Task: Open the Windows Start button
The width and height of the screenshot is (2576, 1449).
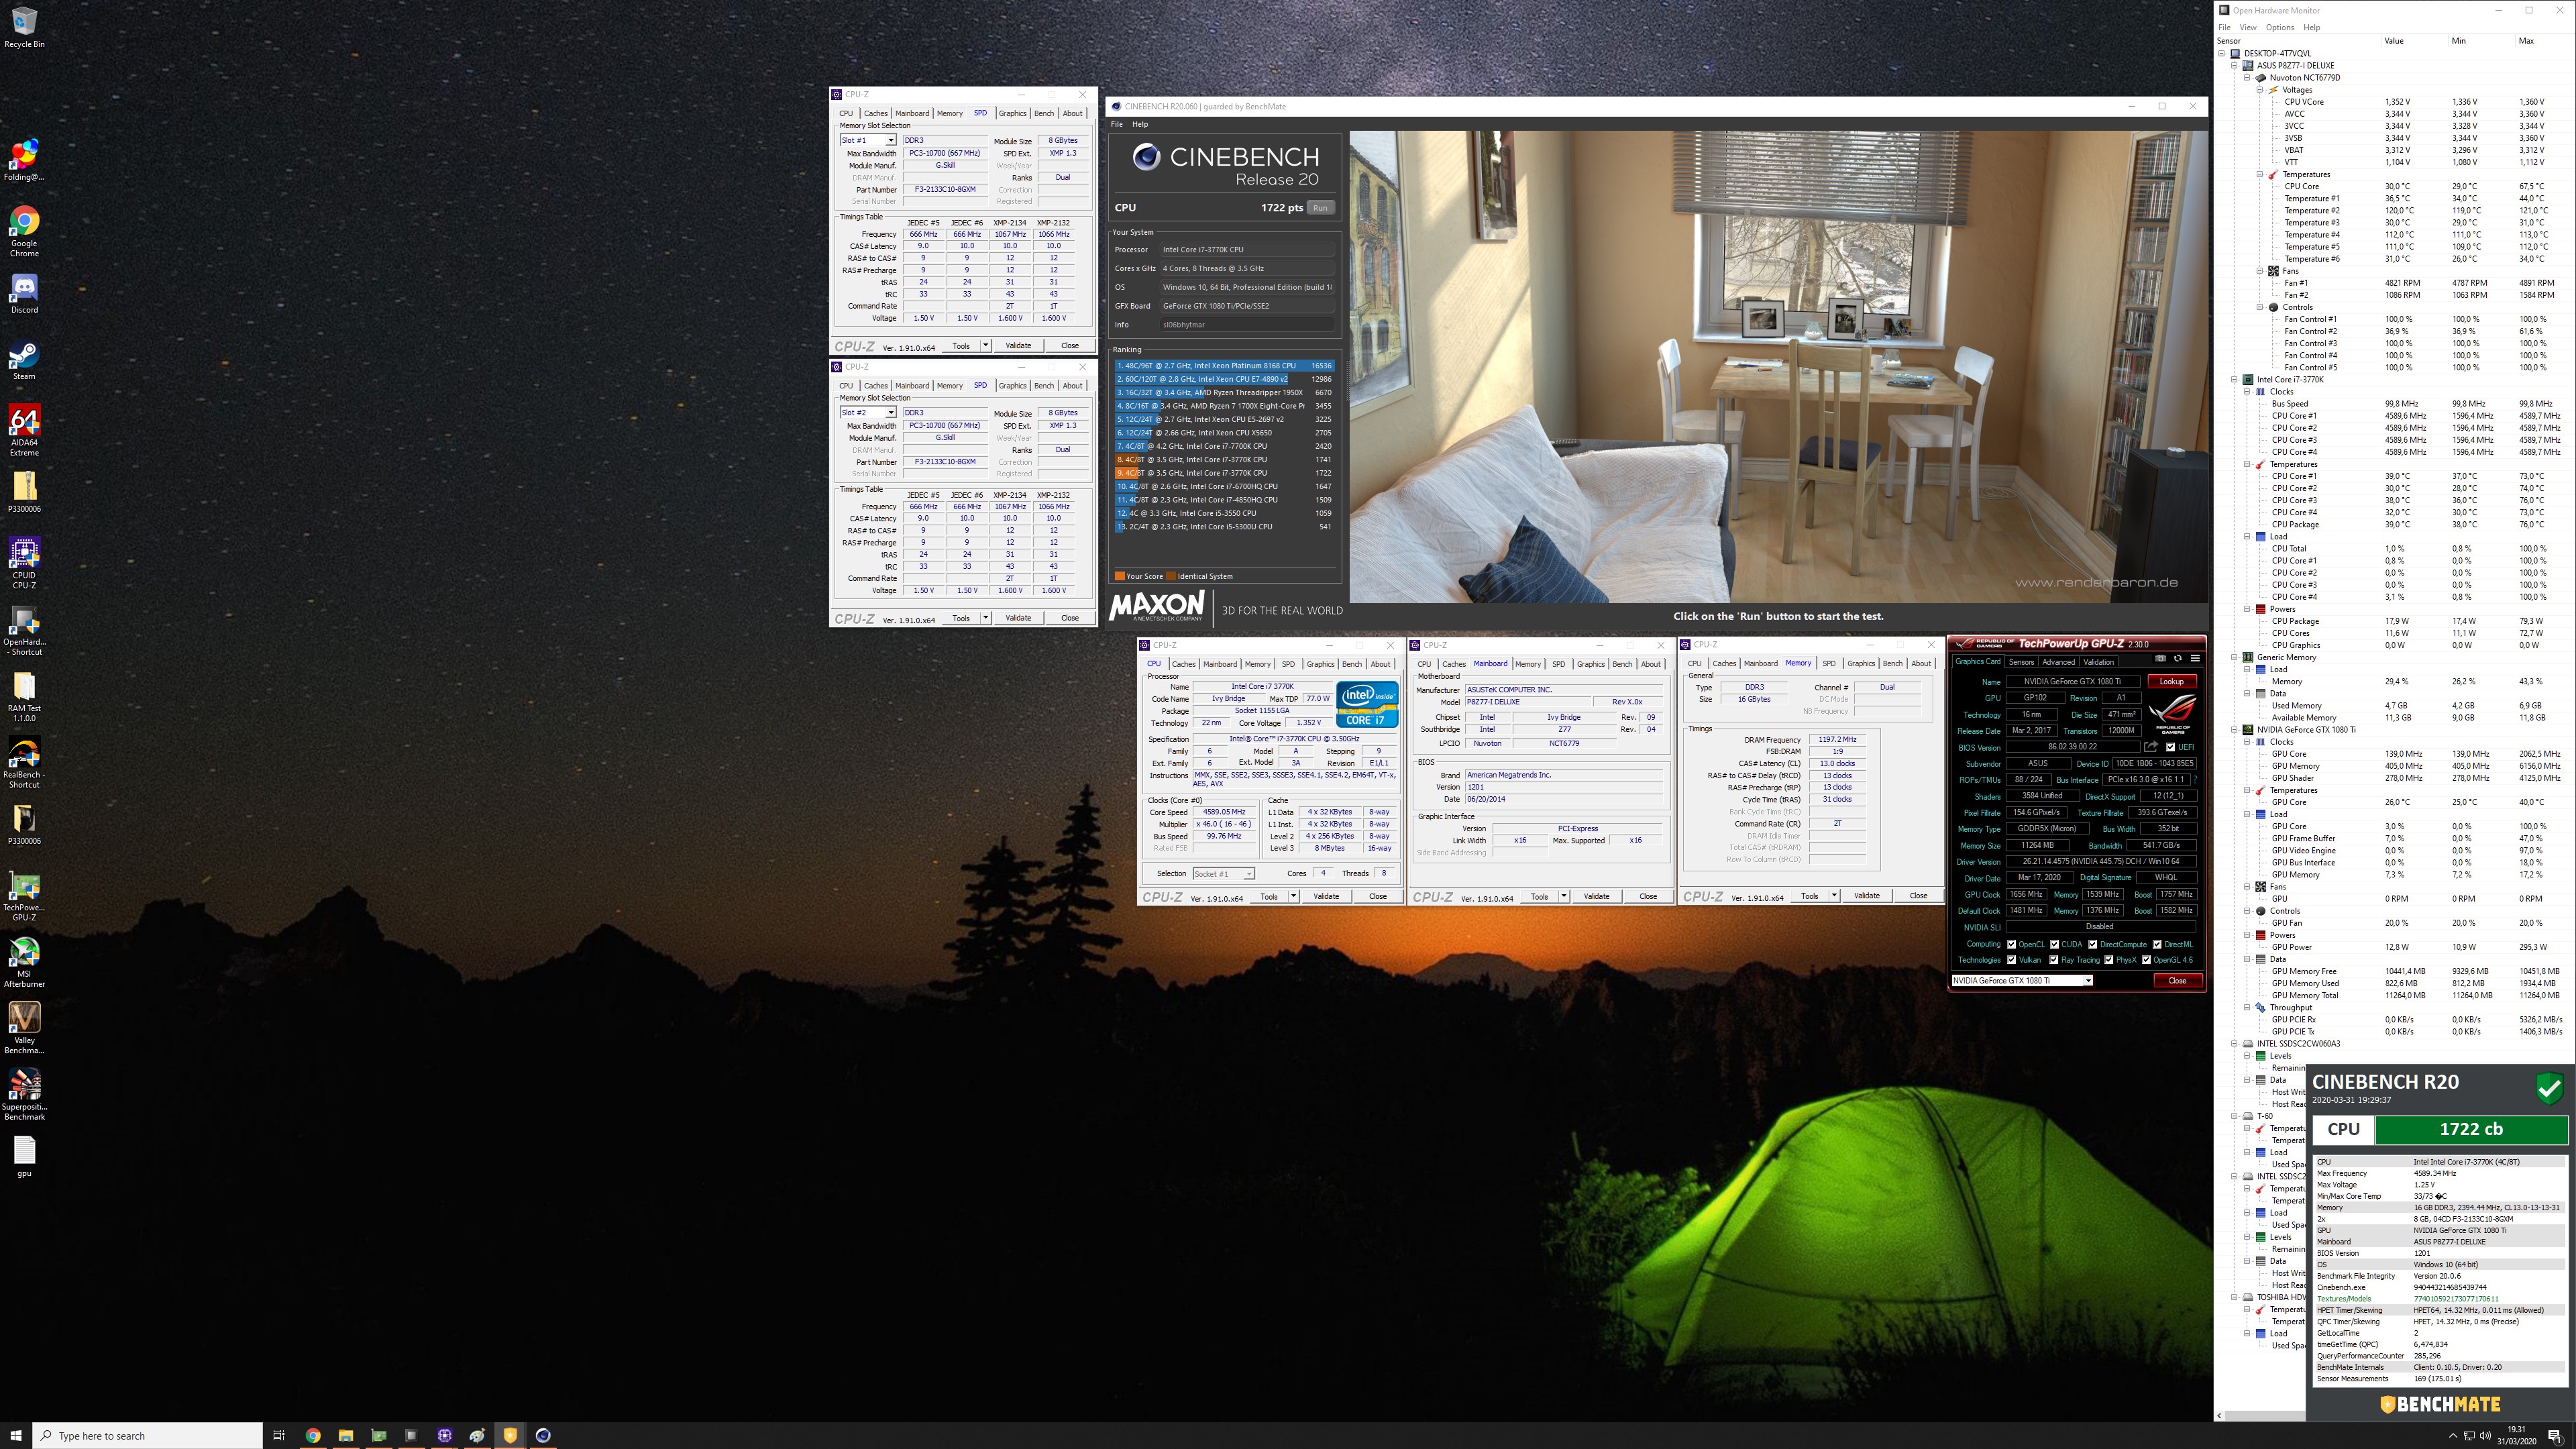Action: [x=16, y=1435]
